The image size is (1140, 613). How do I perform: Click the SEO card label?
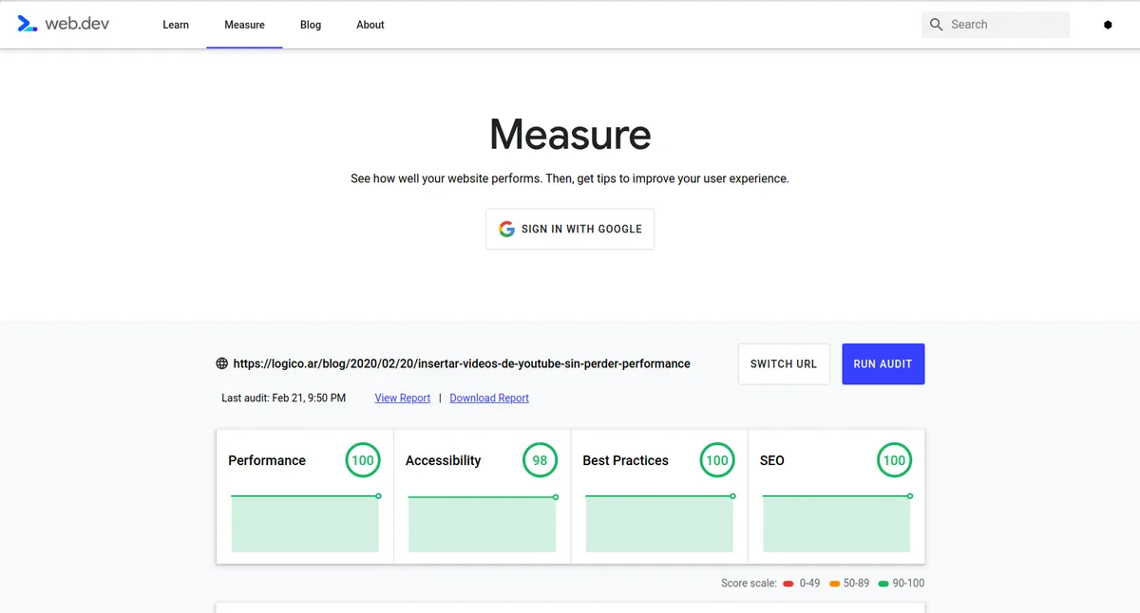click(772, 460)
